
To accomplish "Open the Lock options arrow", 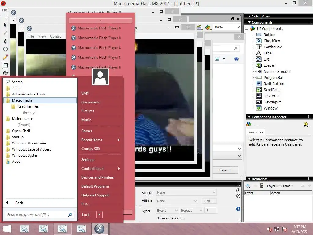I will (x=99, y=215).
